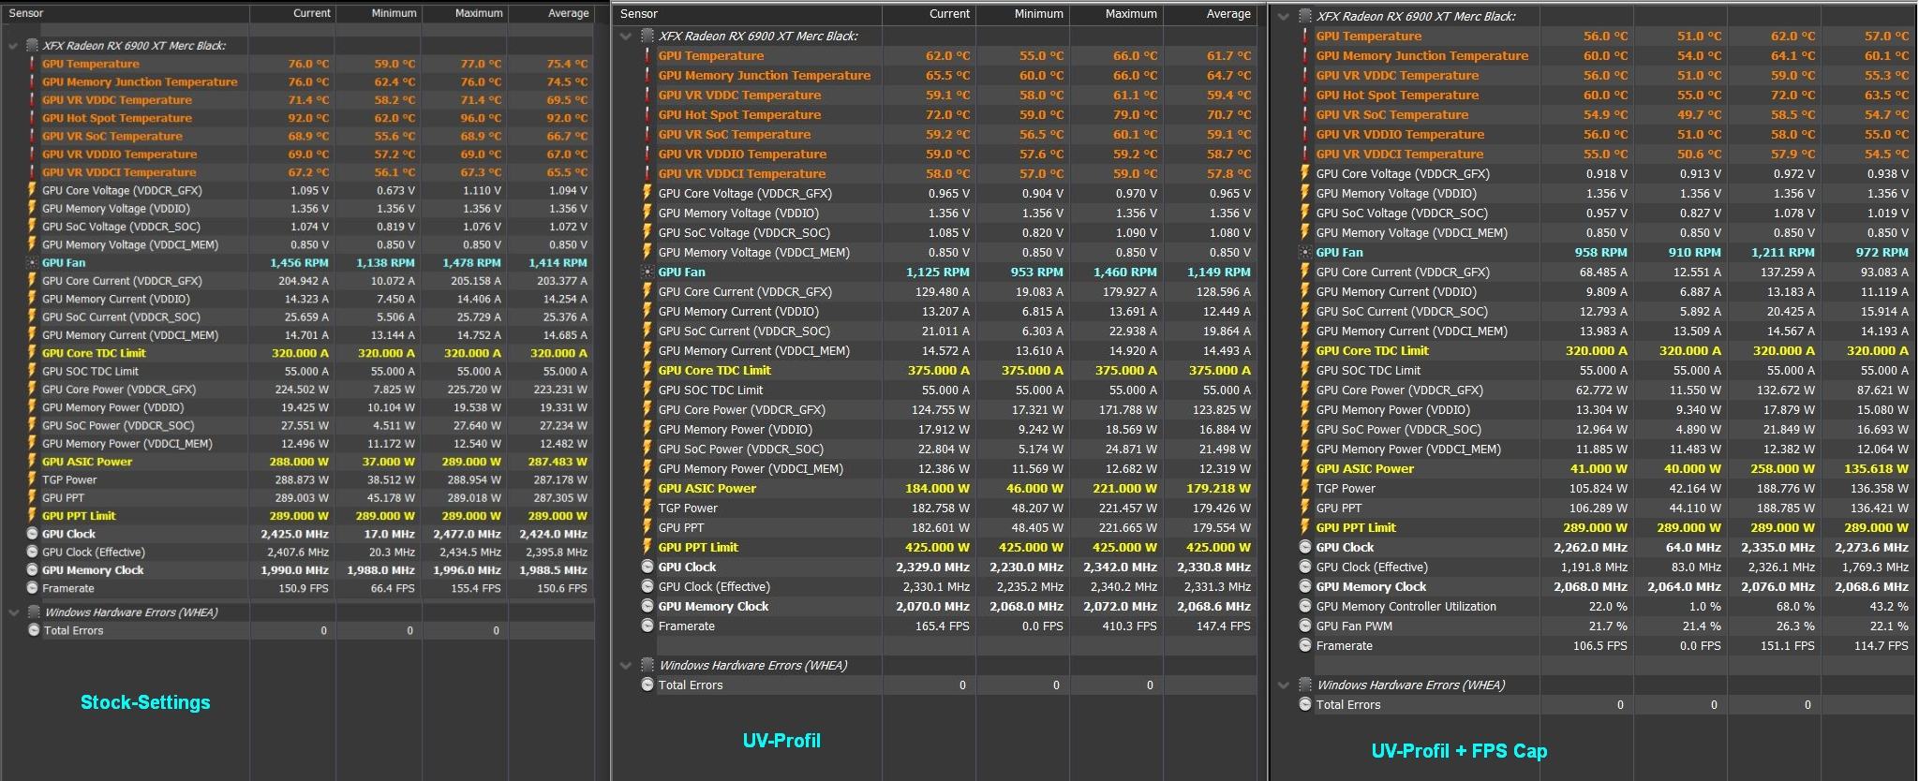The height and width of the screenshot is (781, 1919).
Task: Select GPU Temperature row label in Stock-Settings panel
Action: click(90, 64)
